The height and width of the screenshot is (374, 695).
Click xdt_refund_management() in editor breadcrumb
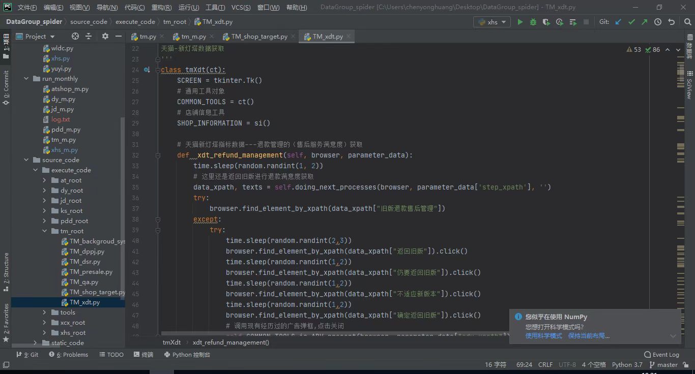coord(230,342)
